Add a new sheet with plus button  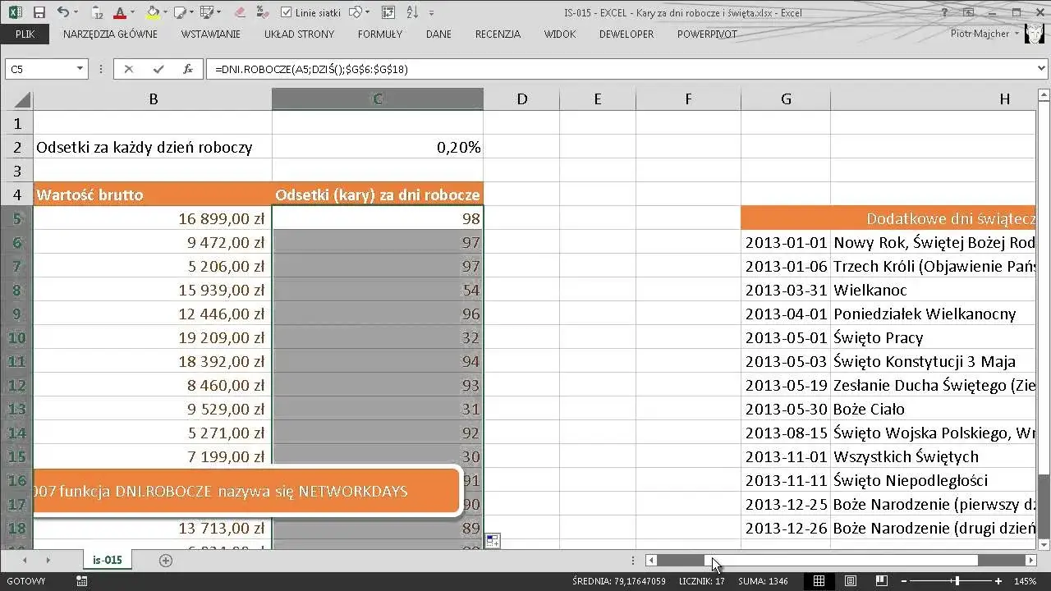tap(166, 560)
